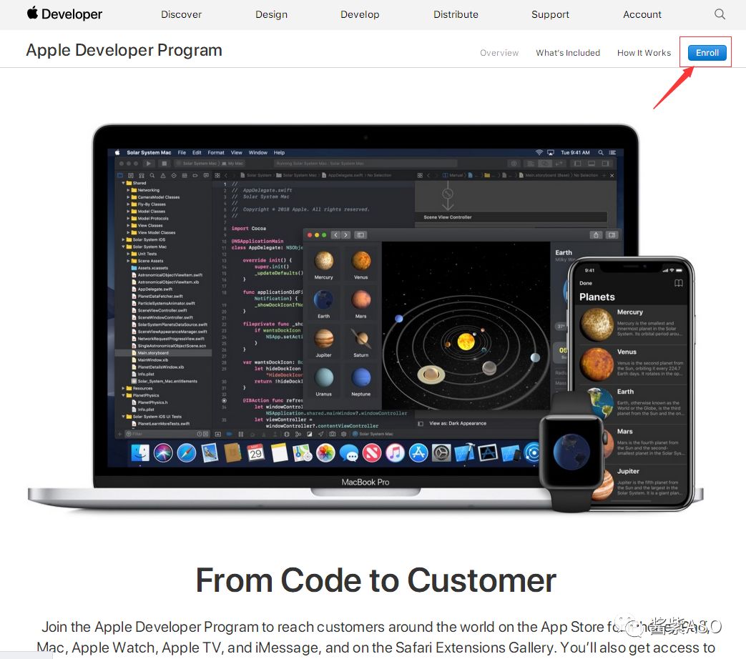Image resolution: width=746 pixels, height=659 pixels.
Task: Select Venus in Solar System grid
Action: tap(361, 265)
